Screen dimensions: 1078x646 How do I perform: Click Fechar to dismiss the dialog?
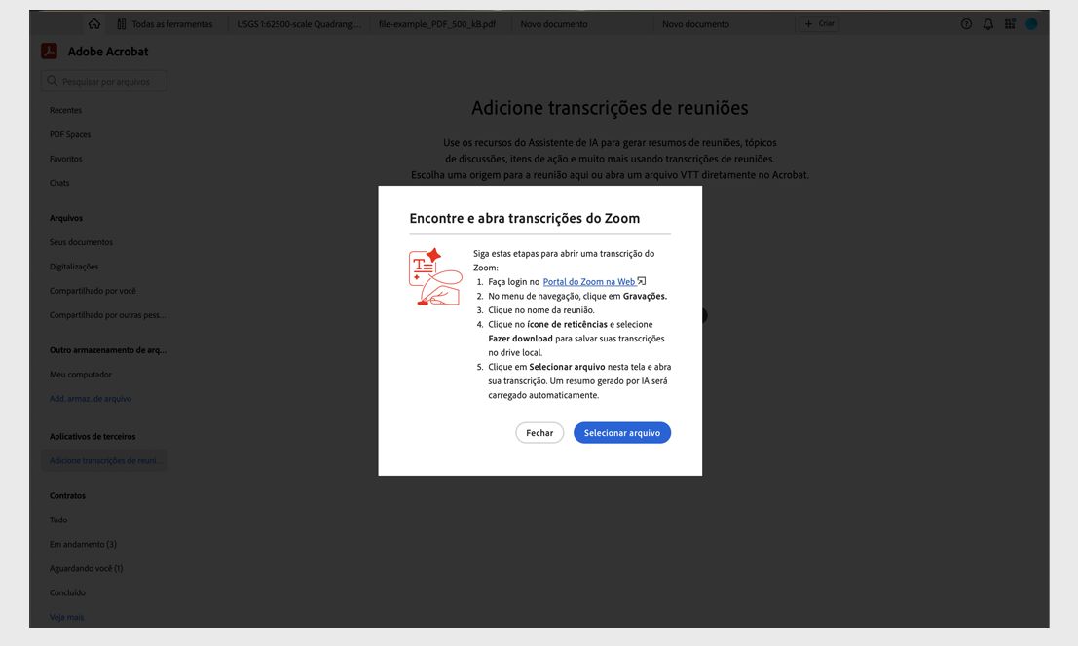(x=539, y=433)
